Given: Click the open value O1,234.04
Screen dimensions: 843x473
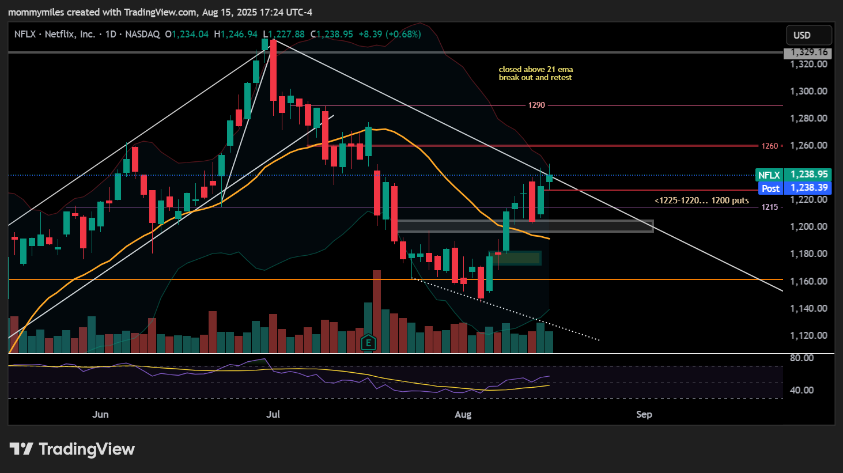Looking at the screenshot, I should click(187, 34).
